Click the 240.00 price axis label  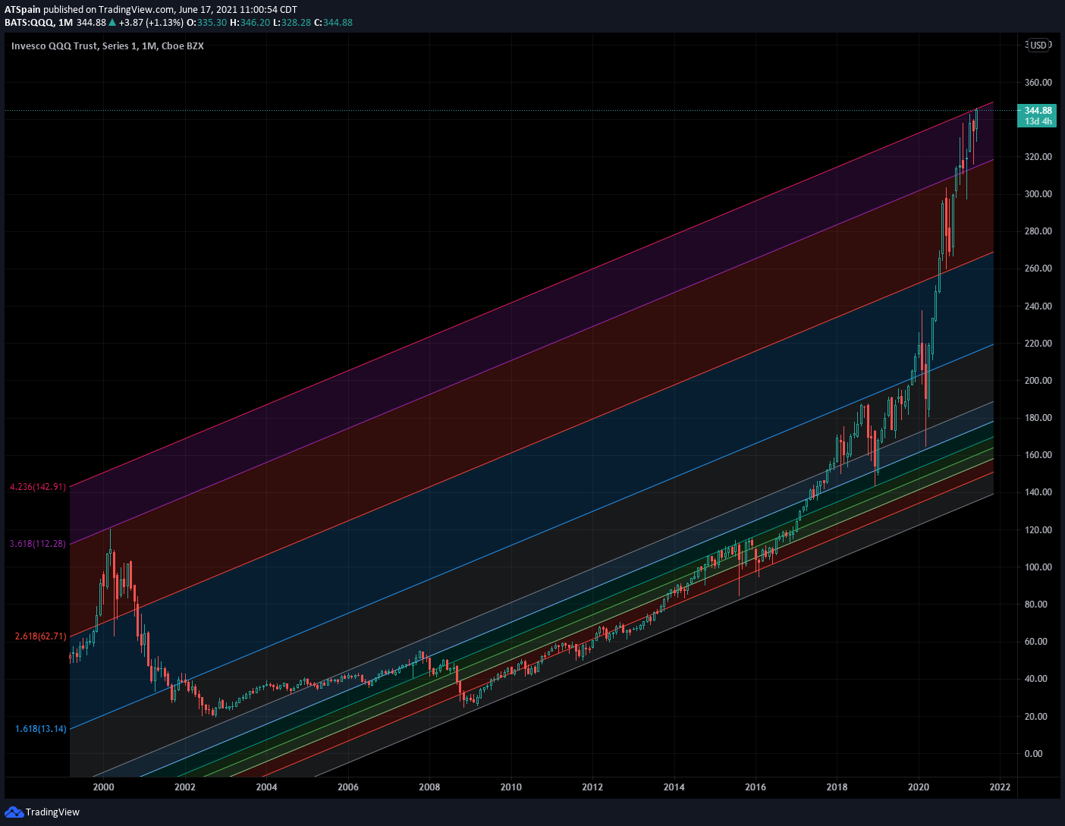tap(1038, 306)
